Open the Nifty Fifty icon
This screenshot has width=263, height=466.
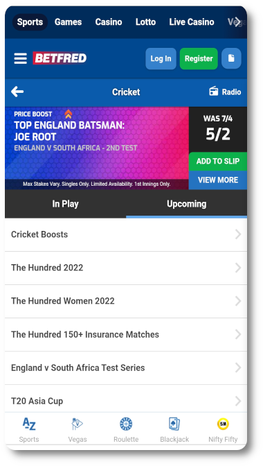(223, 424)
